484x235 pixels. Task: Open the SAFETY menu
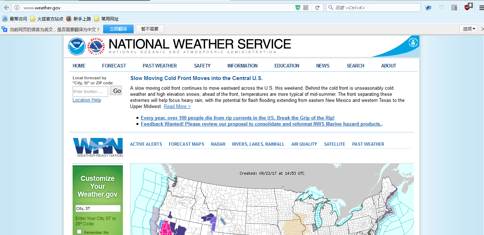coord(202,66)
